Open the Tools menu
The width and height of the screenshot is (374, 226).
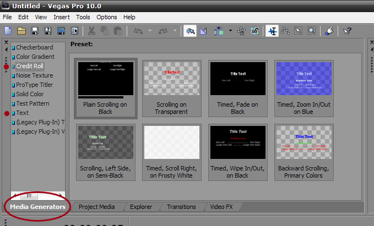tap(83, 17)
